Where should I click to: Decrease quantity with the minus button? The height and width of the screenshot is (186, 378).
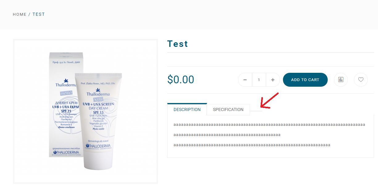tap(245, 80)
